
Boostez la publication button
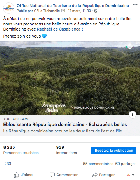(114, 151)
